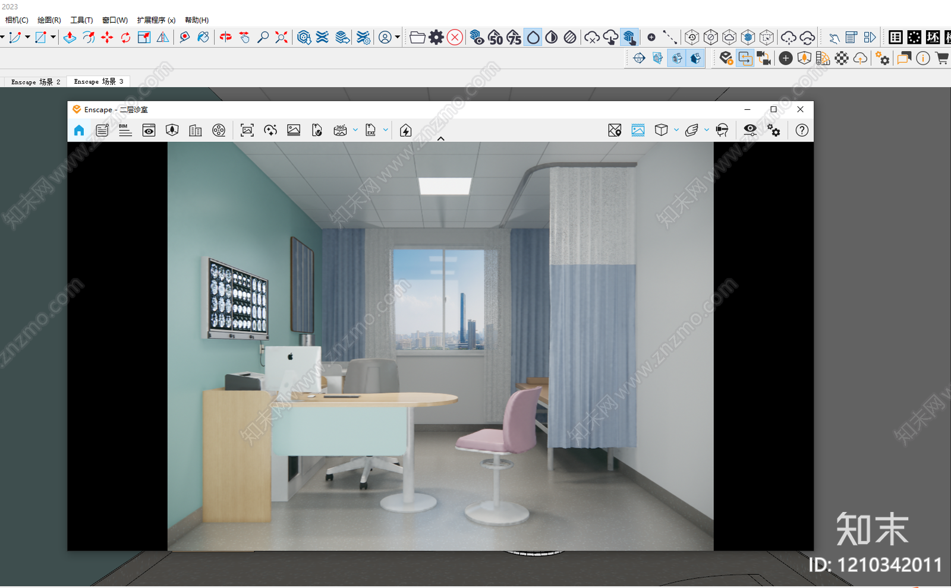Click the live update lightning icon

point(406,130)
